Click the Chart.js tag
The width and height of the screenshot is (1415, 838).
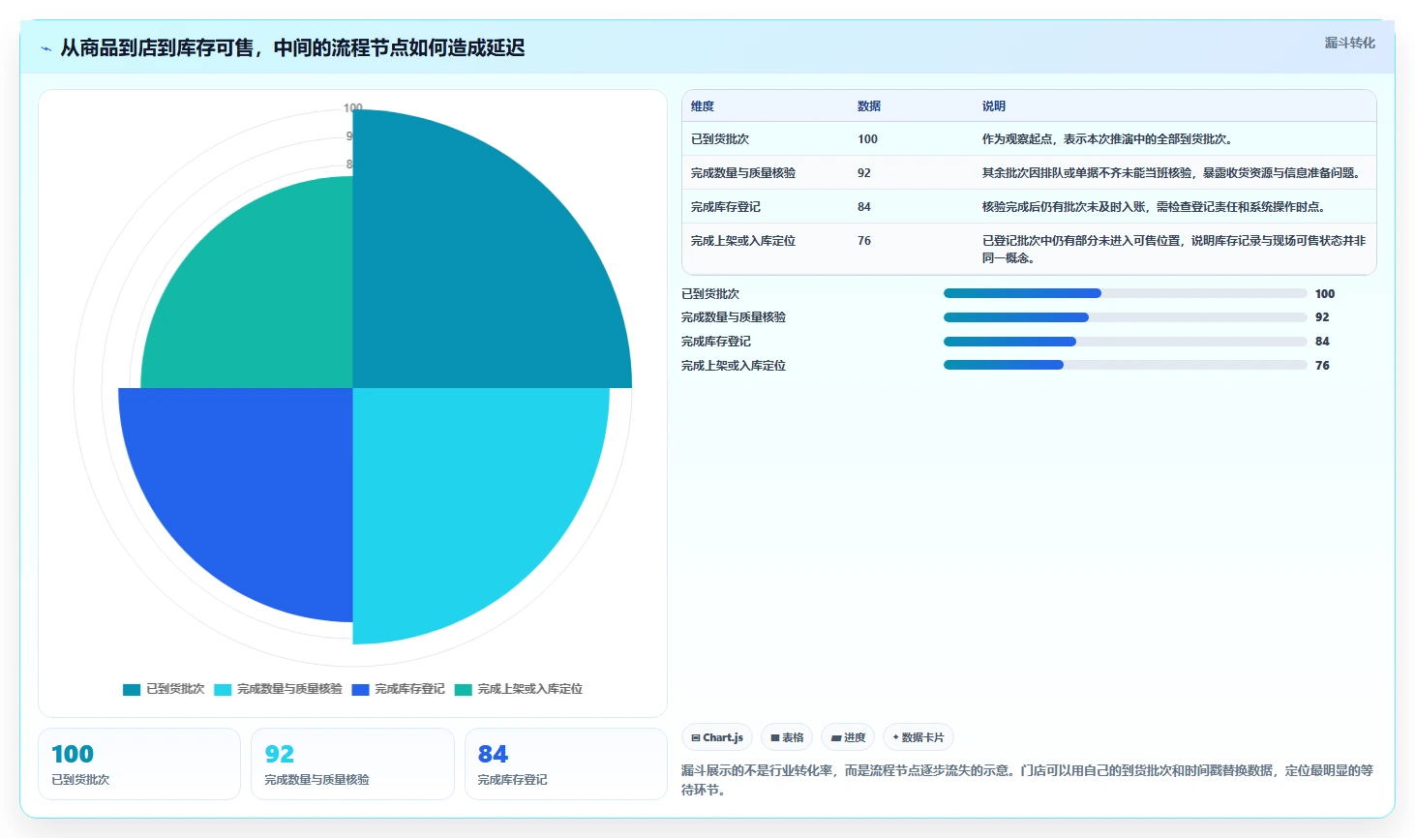[x=717, y=737]
